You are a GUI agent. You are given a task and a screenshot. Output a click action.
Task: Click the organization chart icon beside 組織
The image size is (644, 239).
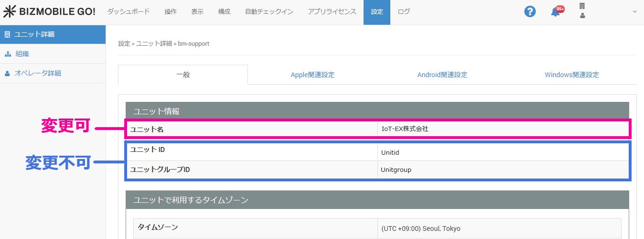pyautogui.click(x=7, y=54)
